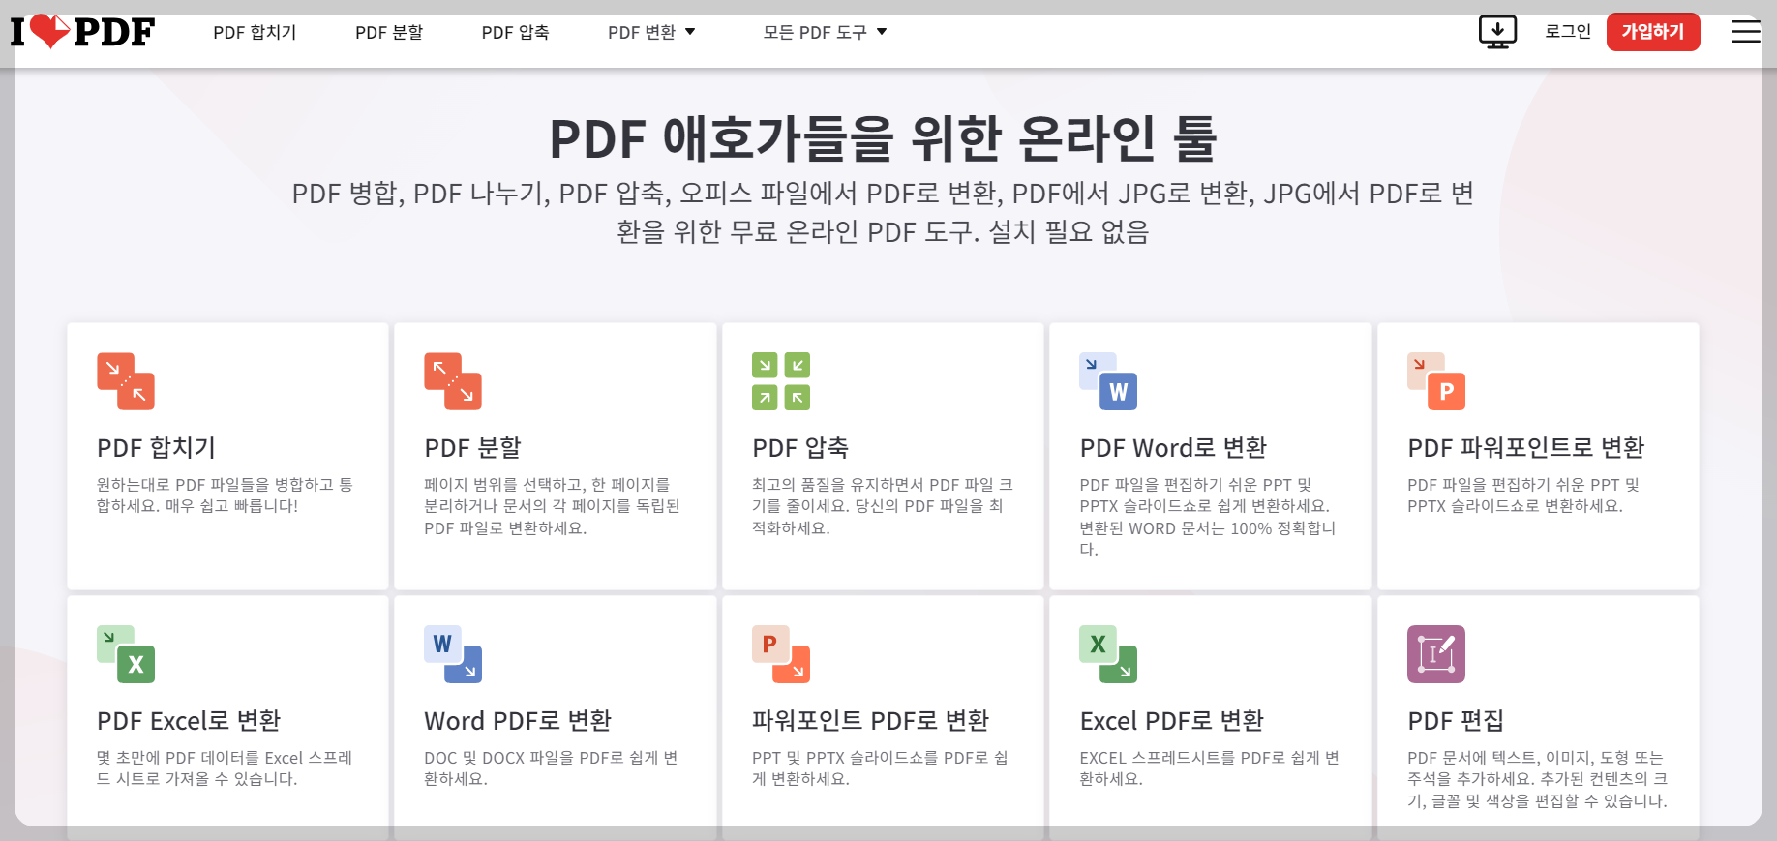This screenshot has width=1777, height=841.
Task: Open the PDF 합치기 card title
Action: [157, 448]
